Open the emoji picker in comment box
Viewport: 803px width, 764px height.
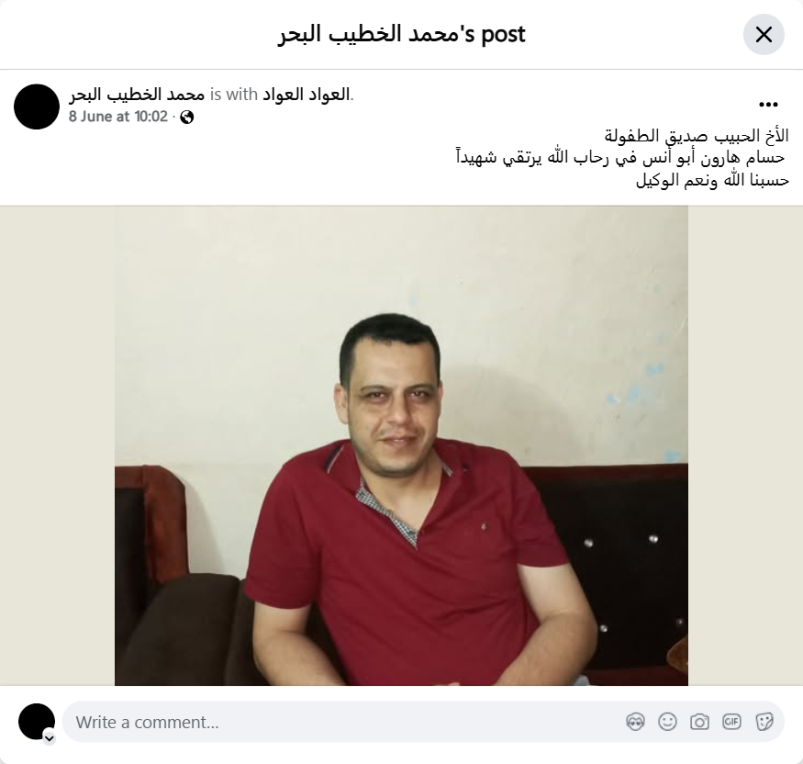click(x=667, y=722)
